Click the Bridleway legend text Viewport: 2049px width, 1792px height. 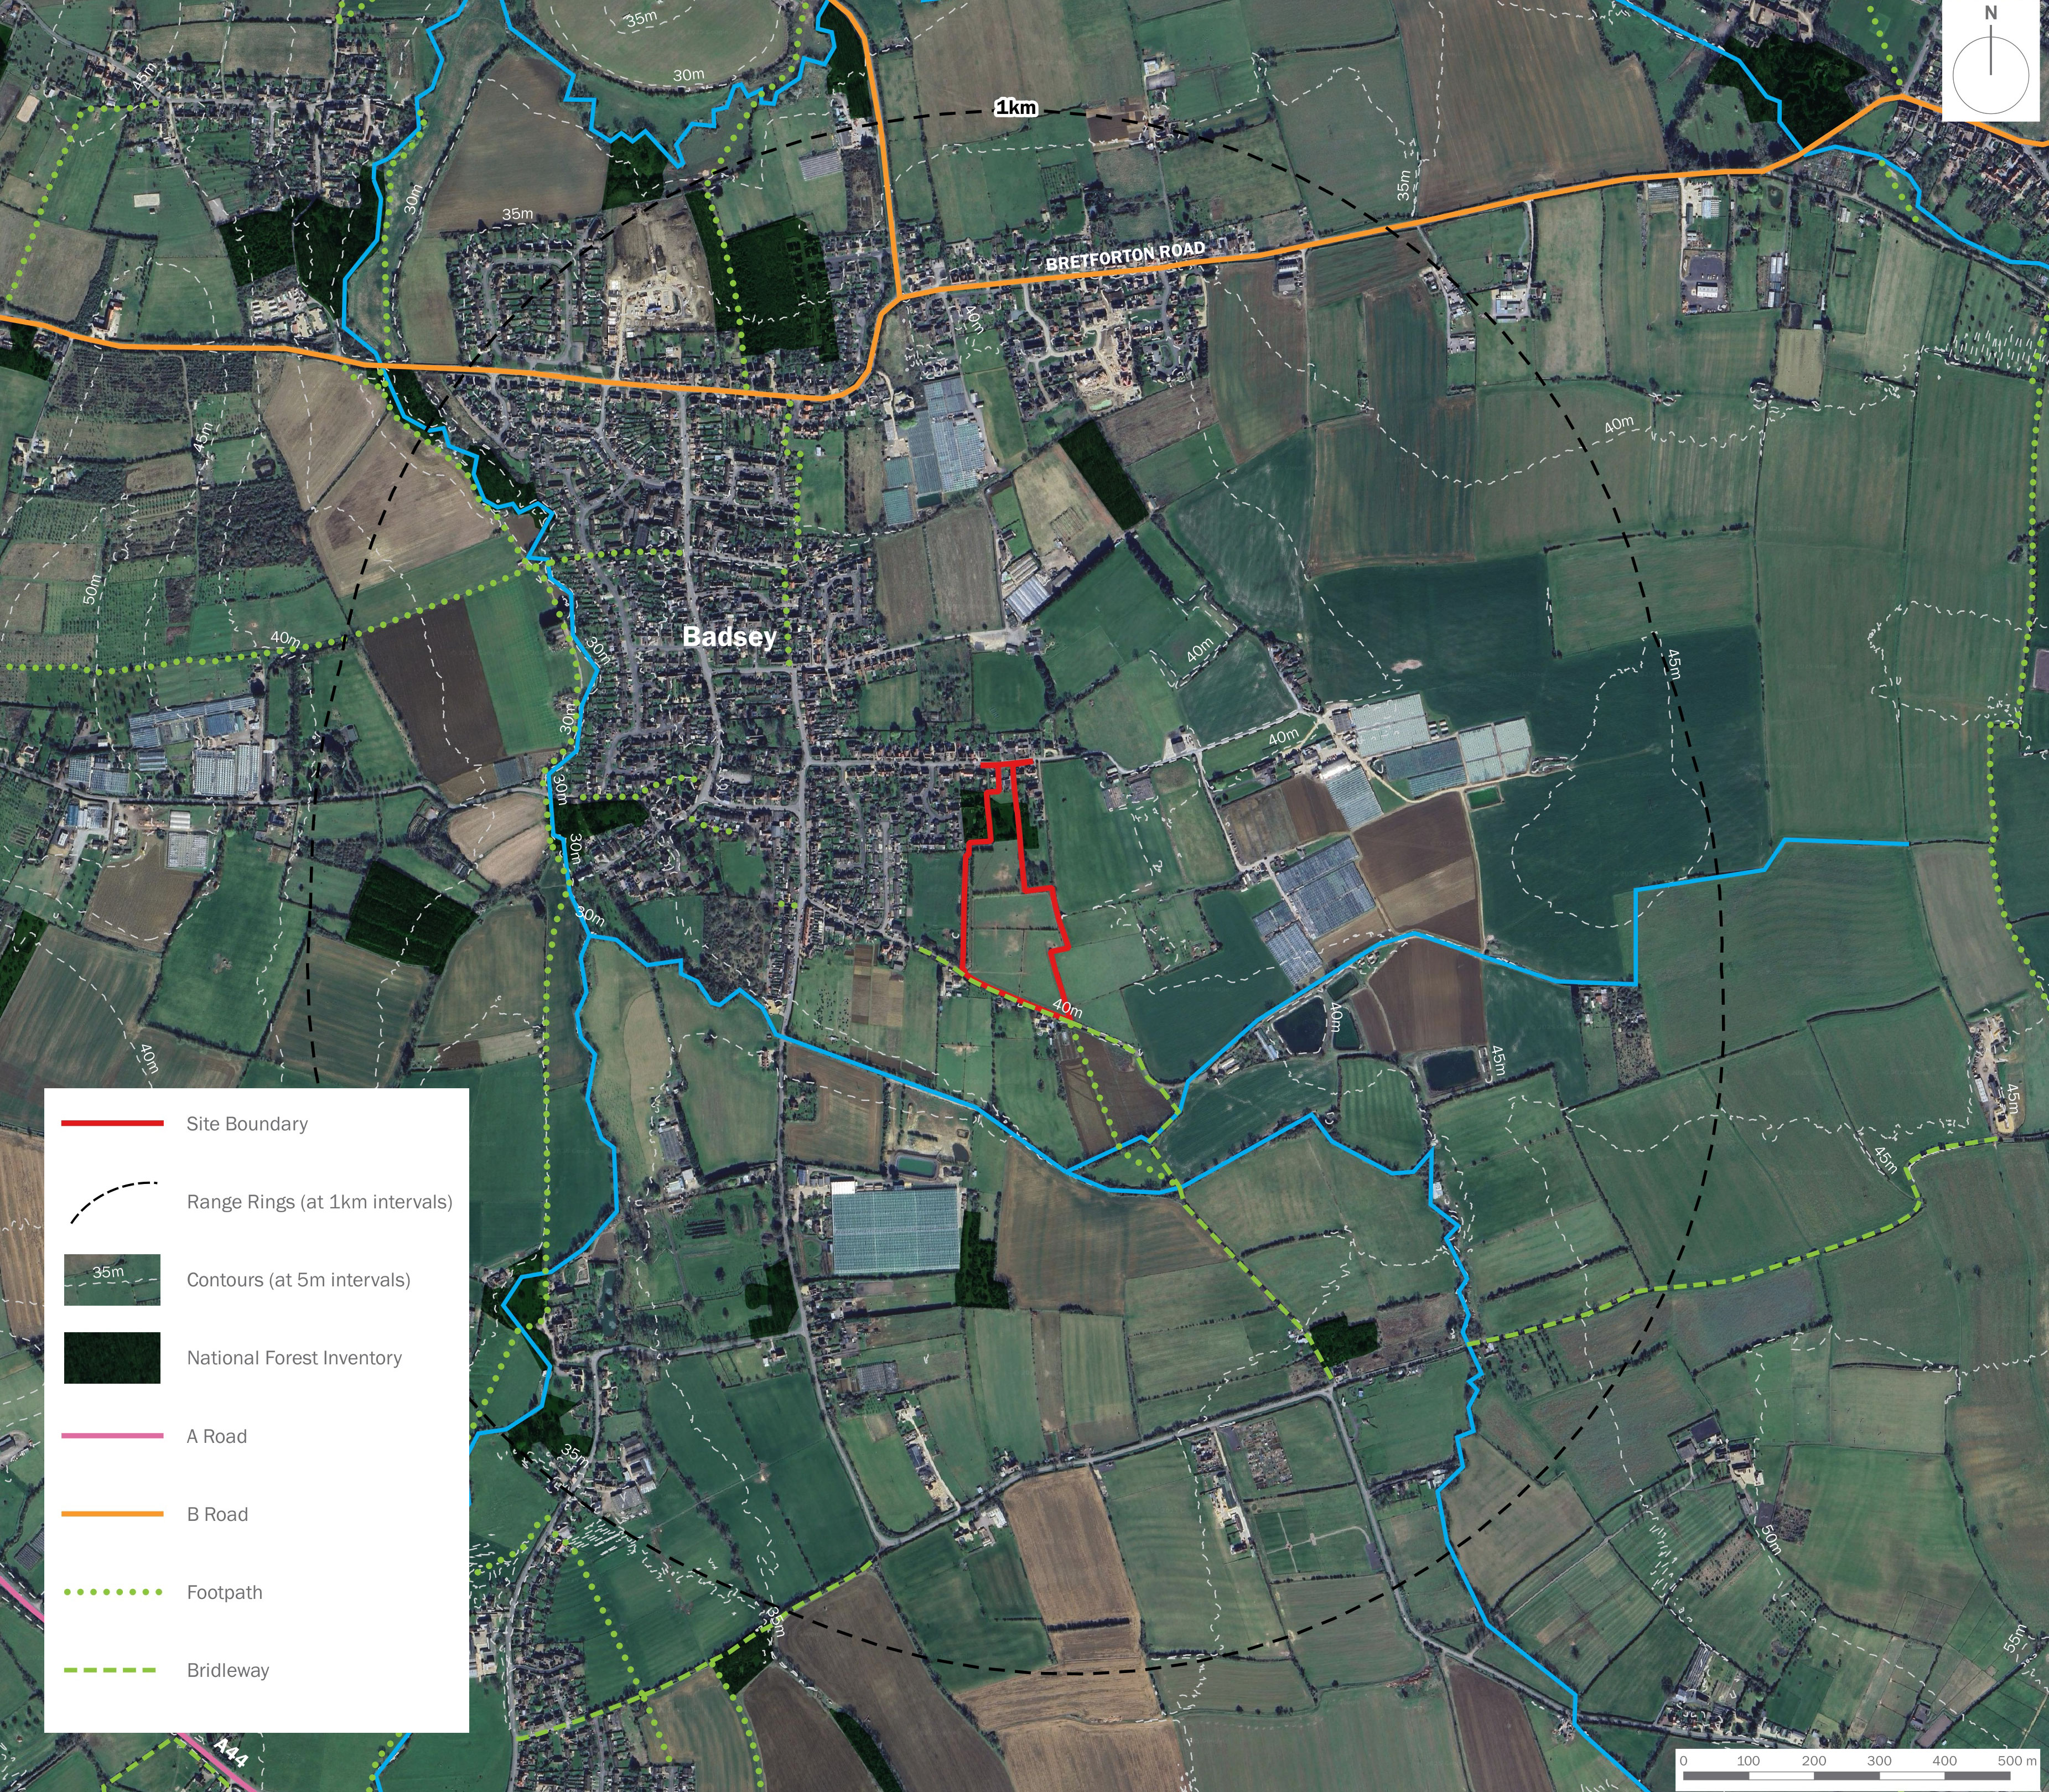228,1670
